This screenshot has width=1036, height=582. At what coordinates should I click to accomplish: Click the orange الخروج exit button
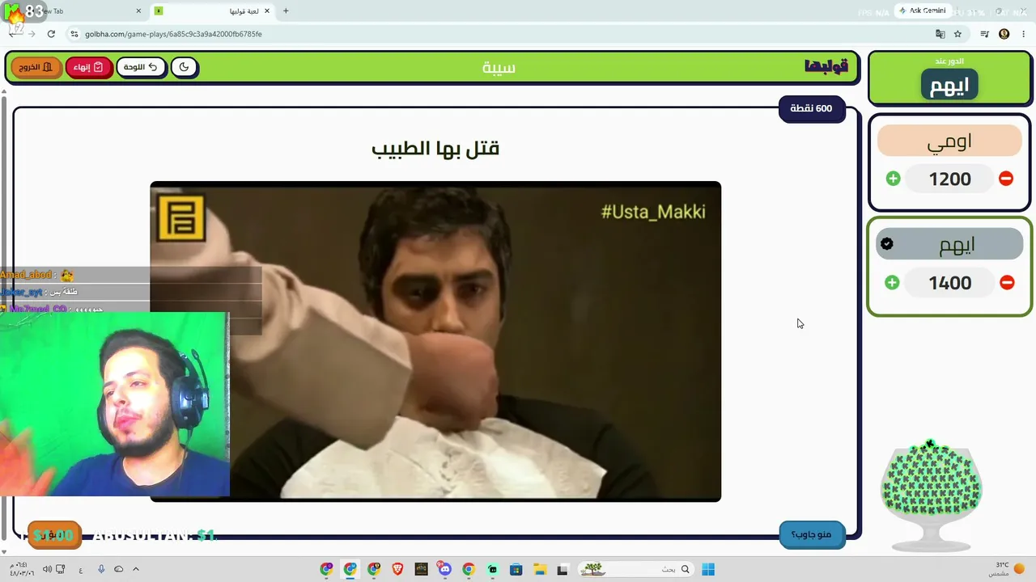[36, 67]
